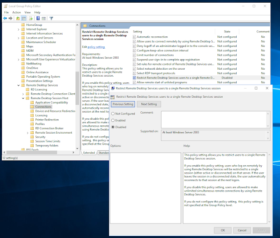Toggle Show/Hide console tree icon
Screen dimensions: 280x238
tap(24, 18)
